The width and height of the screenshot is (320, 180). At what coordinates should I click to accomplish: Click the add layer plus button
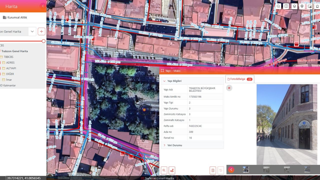pos(41,31)
